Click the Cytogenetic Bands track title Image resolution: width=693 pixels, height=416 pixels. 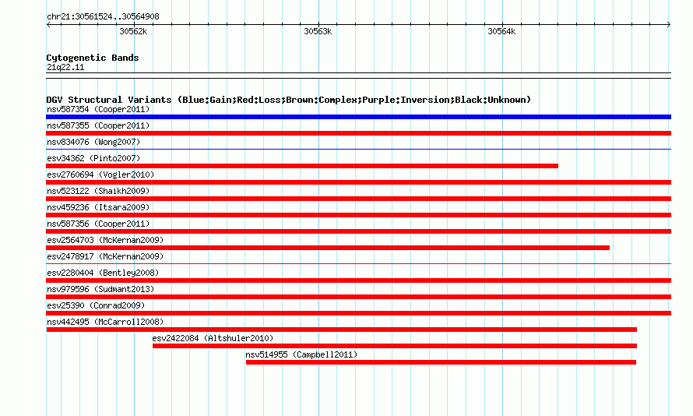93,58
